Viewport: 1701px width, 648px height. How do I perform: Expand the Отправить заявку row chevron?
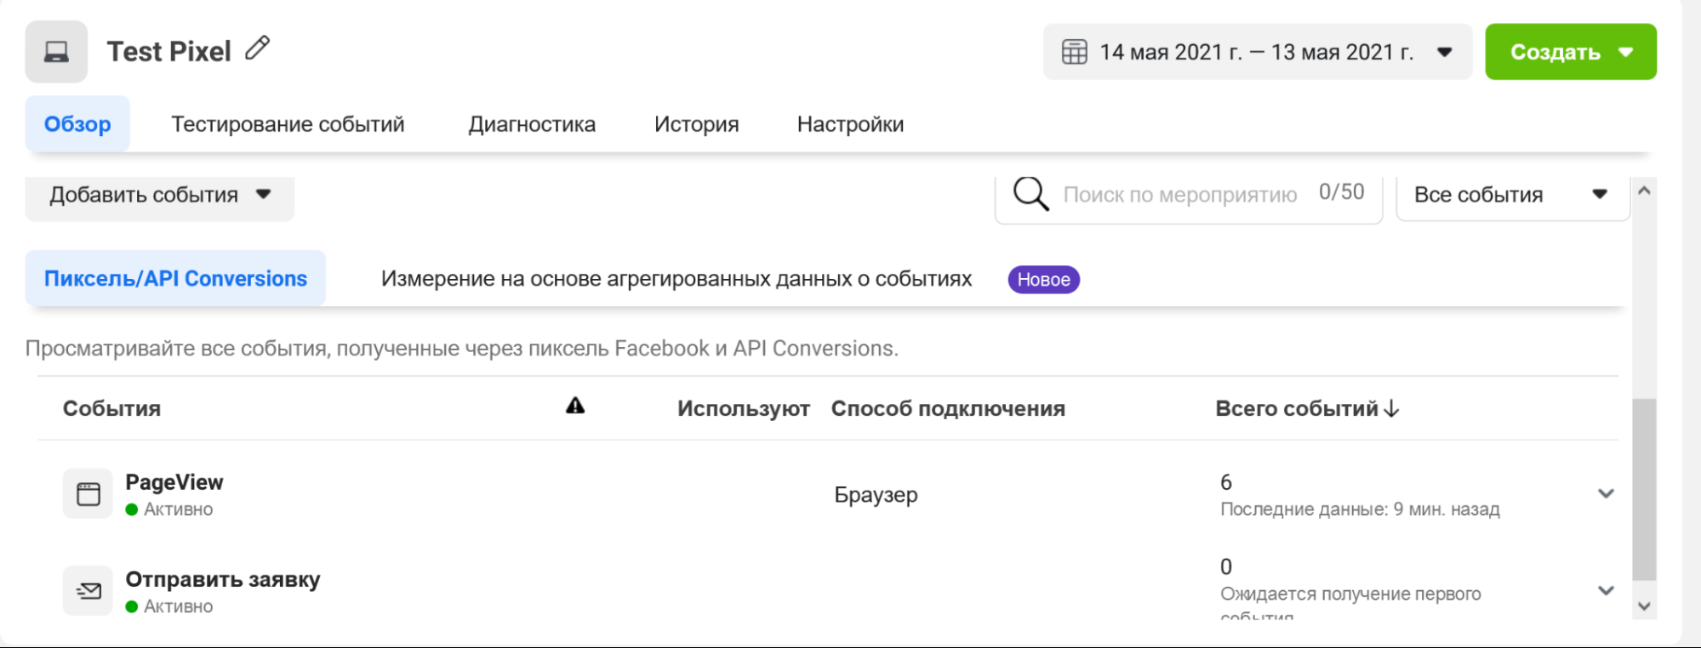click(1606, 590)
